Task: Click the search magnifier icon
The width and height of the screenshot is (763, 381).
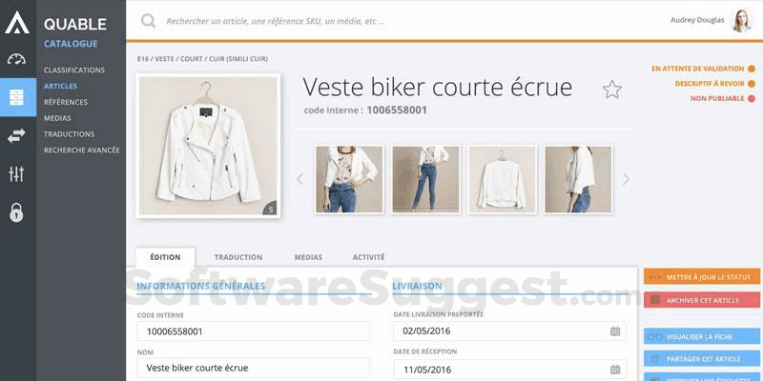Action: [x=148, y=21]
